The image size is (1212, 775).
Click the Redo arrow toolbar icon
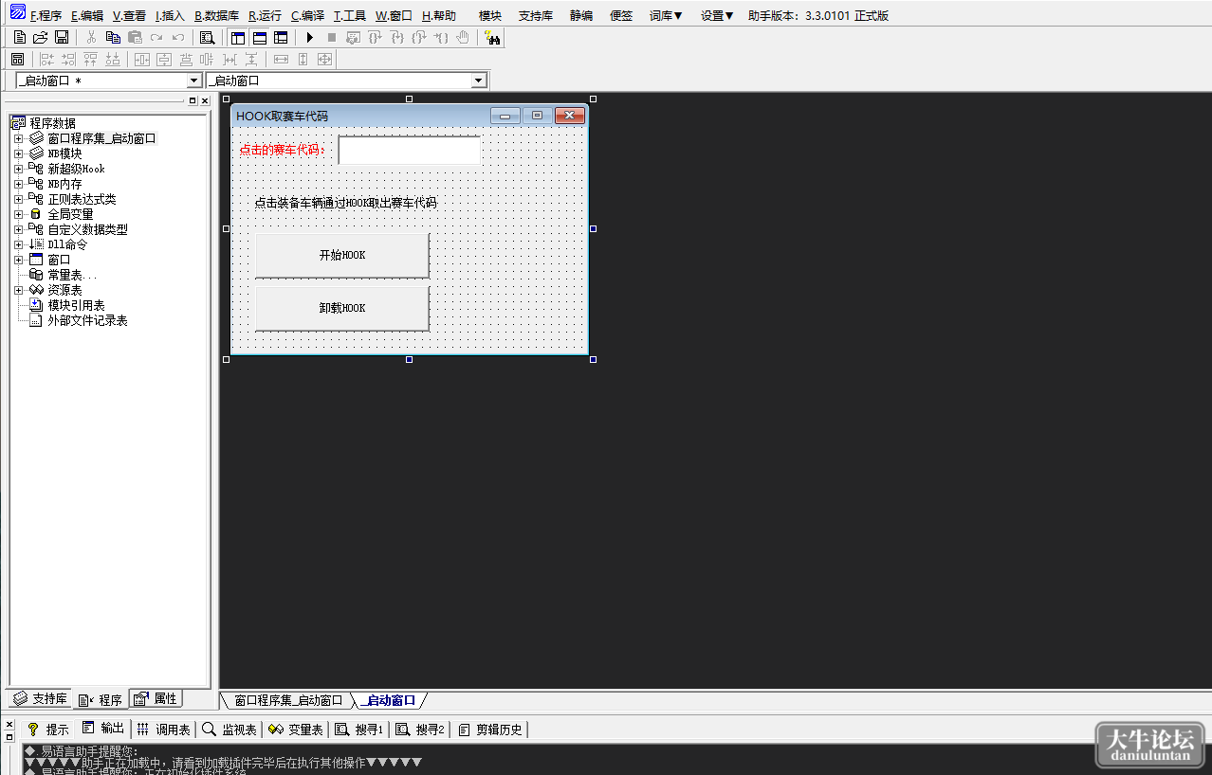[x=156, y=38]
